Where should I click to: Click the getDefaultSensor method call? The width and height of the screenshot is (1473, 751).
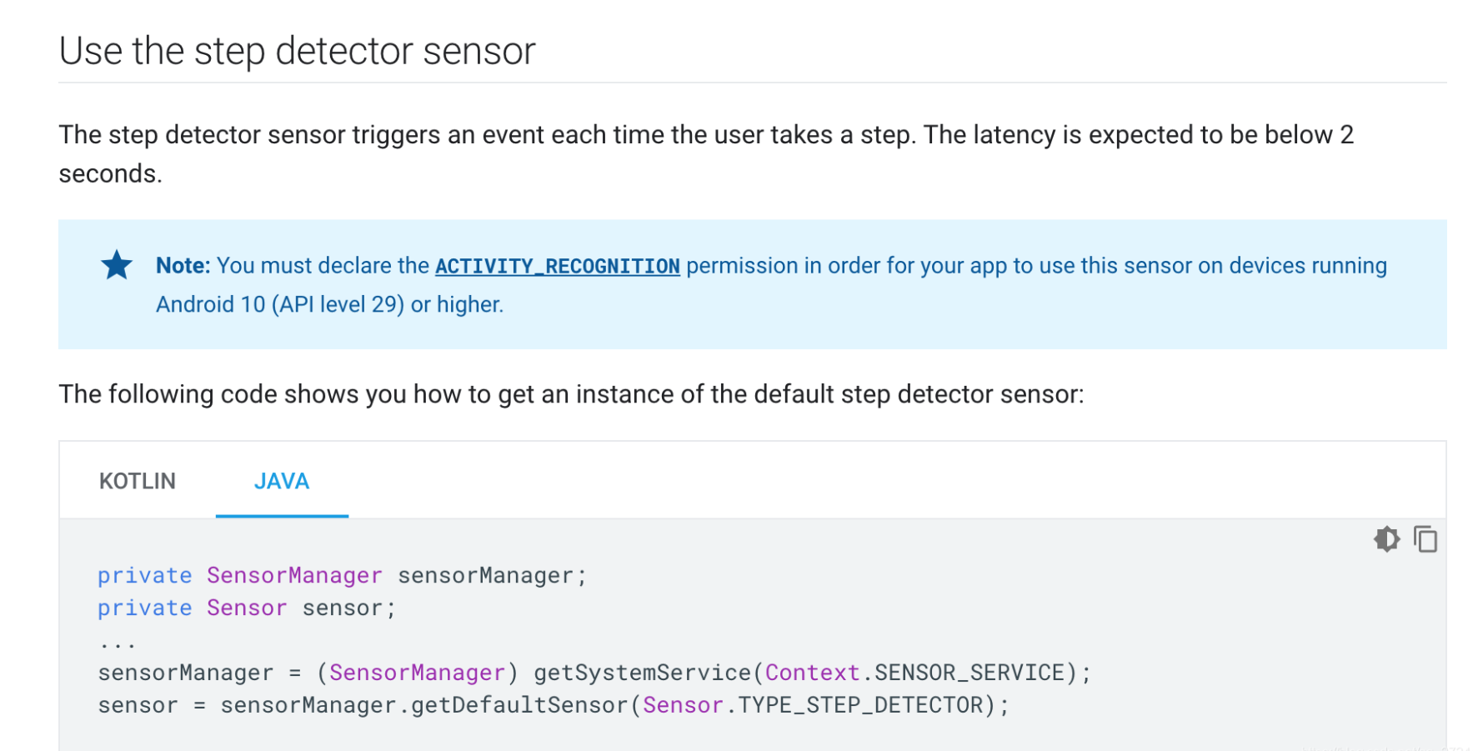click(x=519, y=705)
